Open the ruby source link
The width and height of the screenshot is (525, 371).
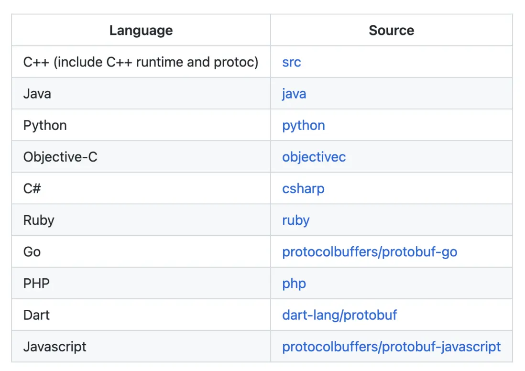[x=296, y=220]
